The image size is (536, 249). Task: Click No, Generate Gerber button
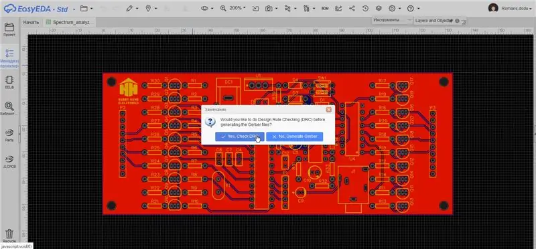[294, 137]
